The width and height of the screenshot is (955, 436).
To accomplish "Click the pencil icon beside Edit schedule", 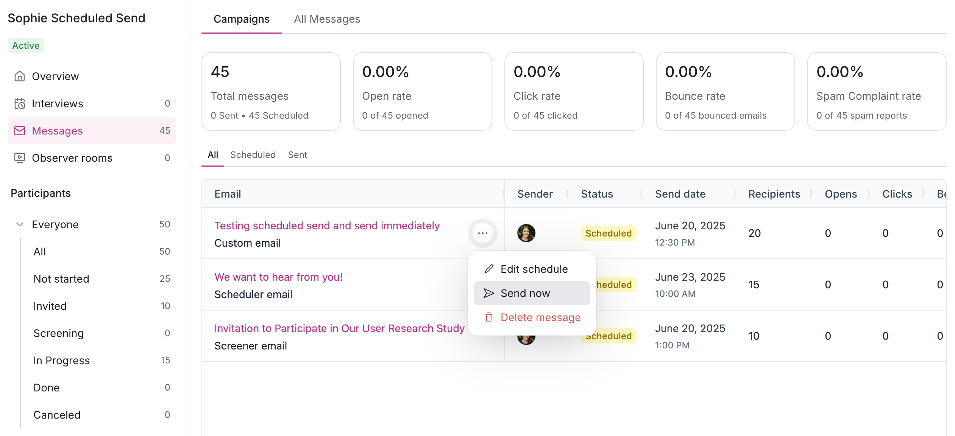I will coord(489,269).
